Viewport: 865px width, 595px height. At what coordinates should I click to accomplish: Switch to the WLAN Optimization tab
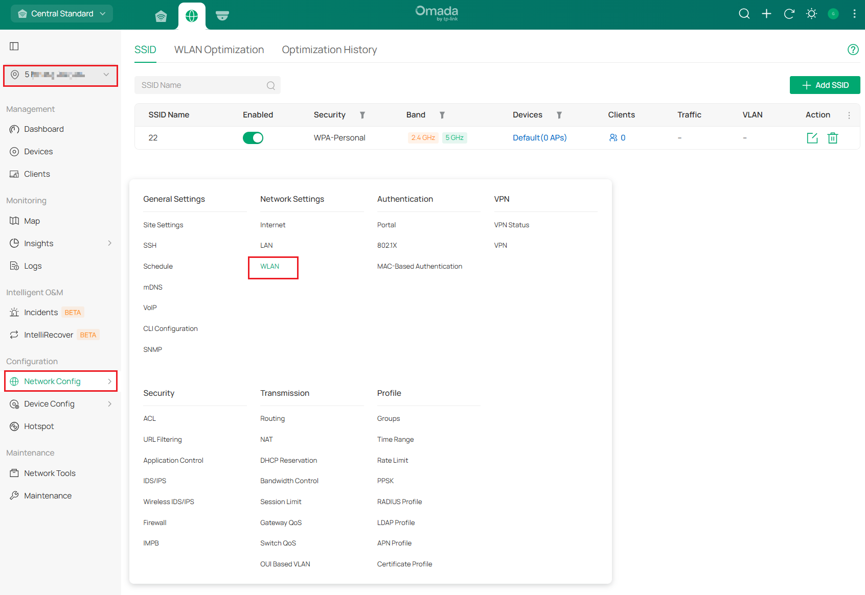point(219,50)
